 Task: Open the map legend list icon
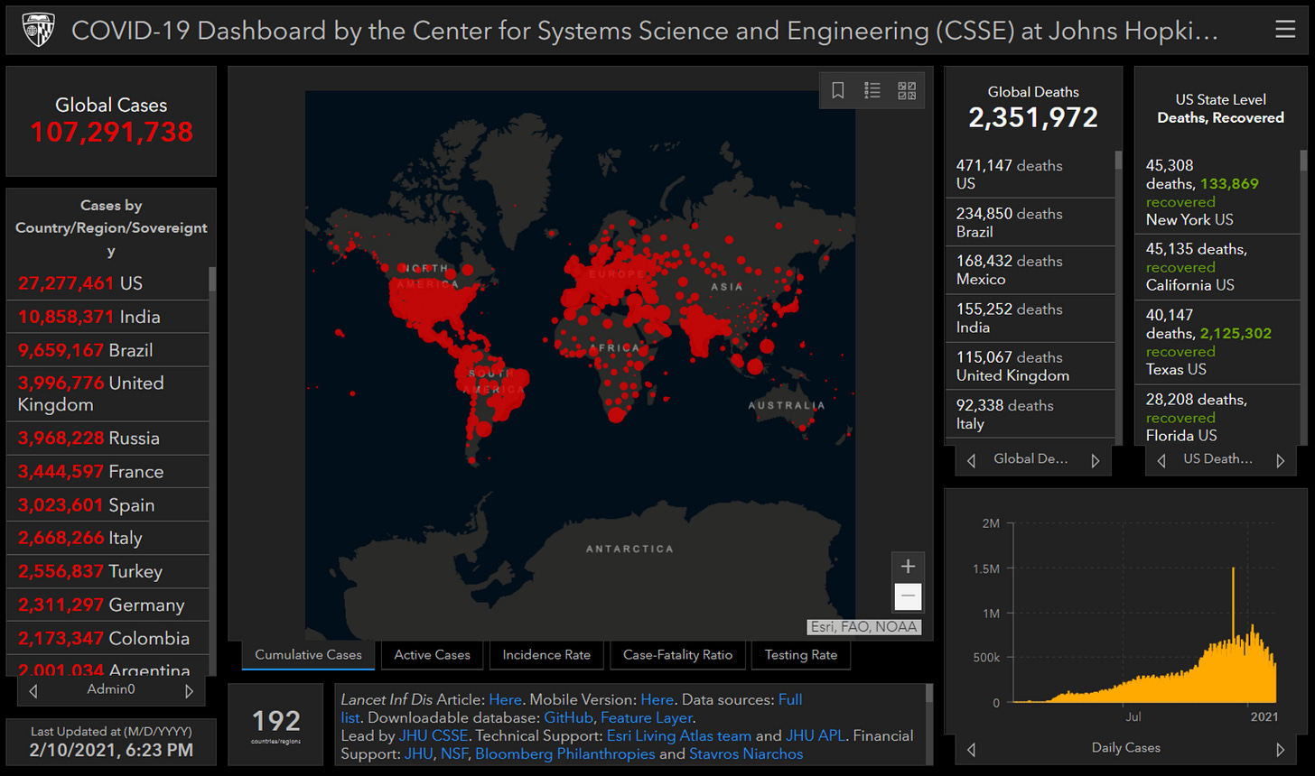[x=872, y=90]
